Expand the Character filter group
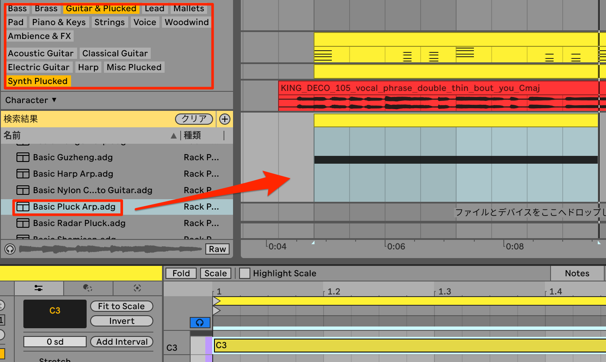Viewport: 606px width, 362px height. [31, 100]
